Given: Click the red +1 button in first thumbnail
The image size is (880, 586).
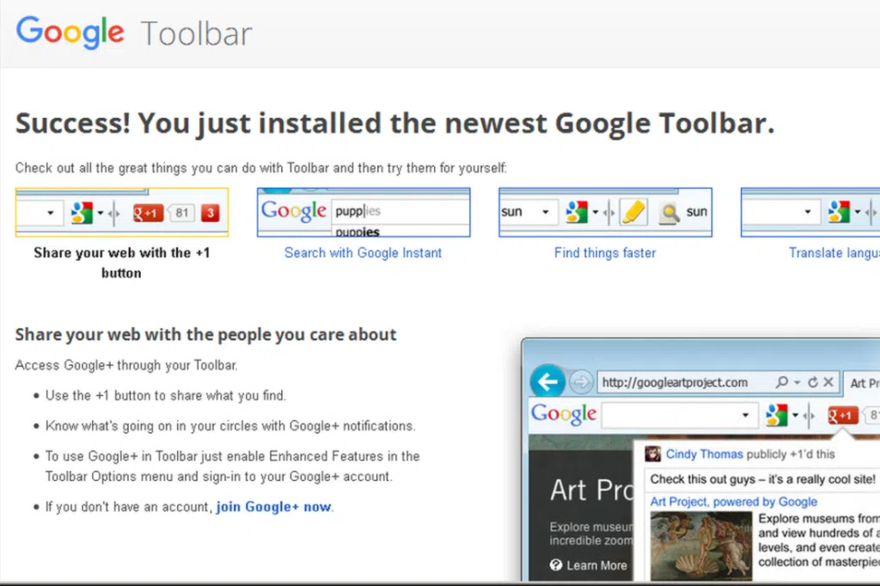Looking at the screenshot, I should [148, 212].
